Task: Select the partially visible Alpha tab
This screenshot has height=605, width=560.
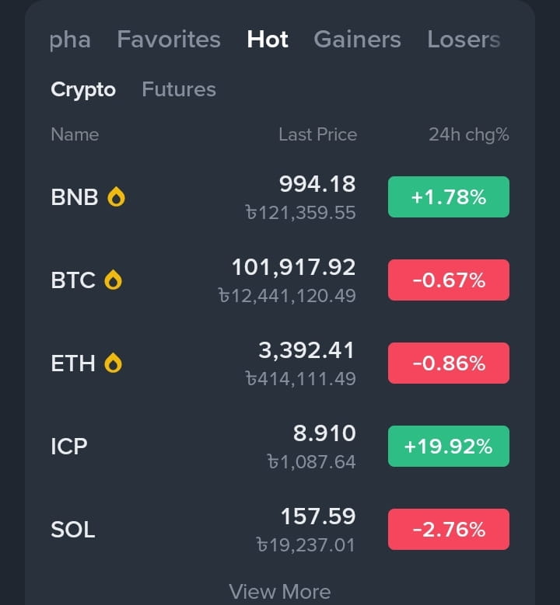Action: (70, 40)
